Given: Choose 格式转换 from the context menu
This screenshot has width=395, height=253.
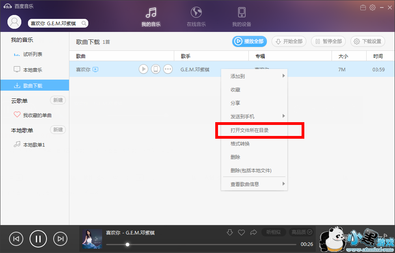Looking at the screenshot, I should pyautogui.click(x=254, y=143).
